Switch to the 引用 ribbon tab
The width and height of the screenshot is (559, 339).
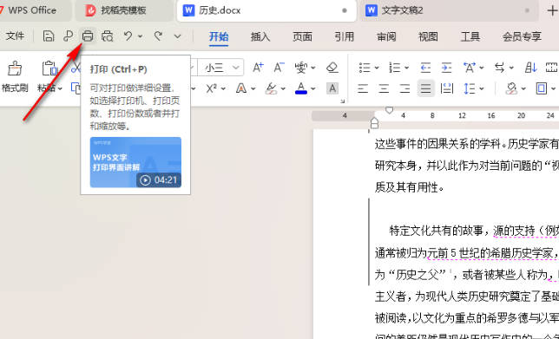(x=345, y=36)
